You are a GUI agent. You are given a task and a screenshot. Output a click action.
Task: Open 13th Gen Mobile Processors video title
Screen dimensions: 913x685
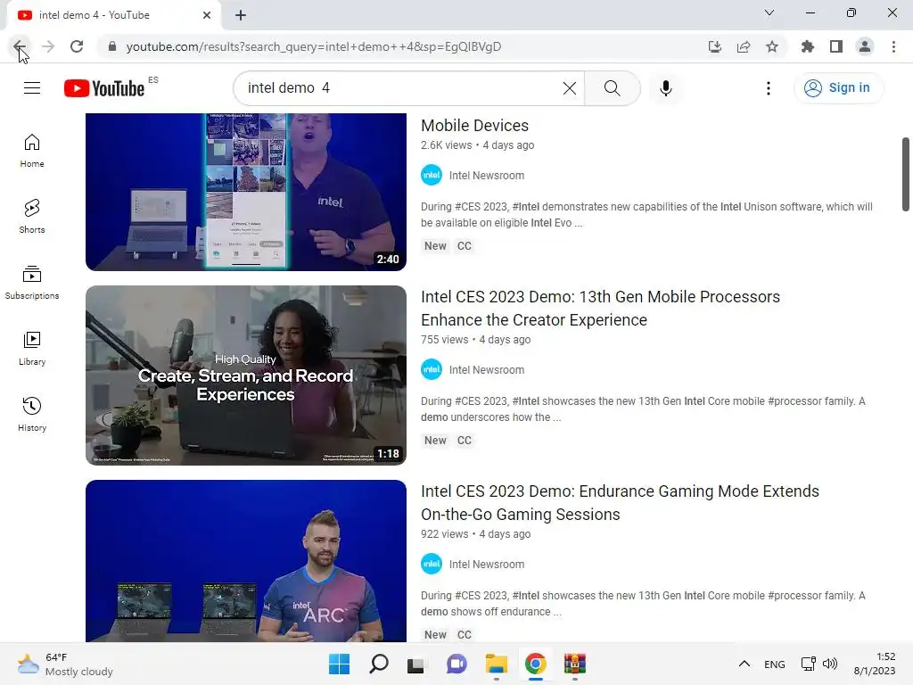pos(600,308)
